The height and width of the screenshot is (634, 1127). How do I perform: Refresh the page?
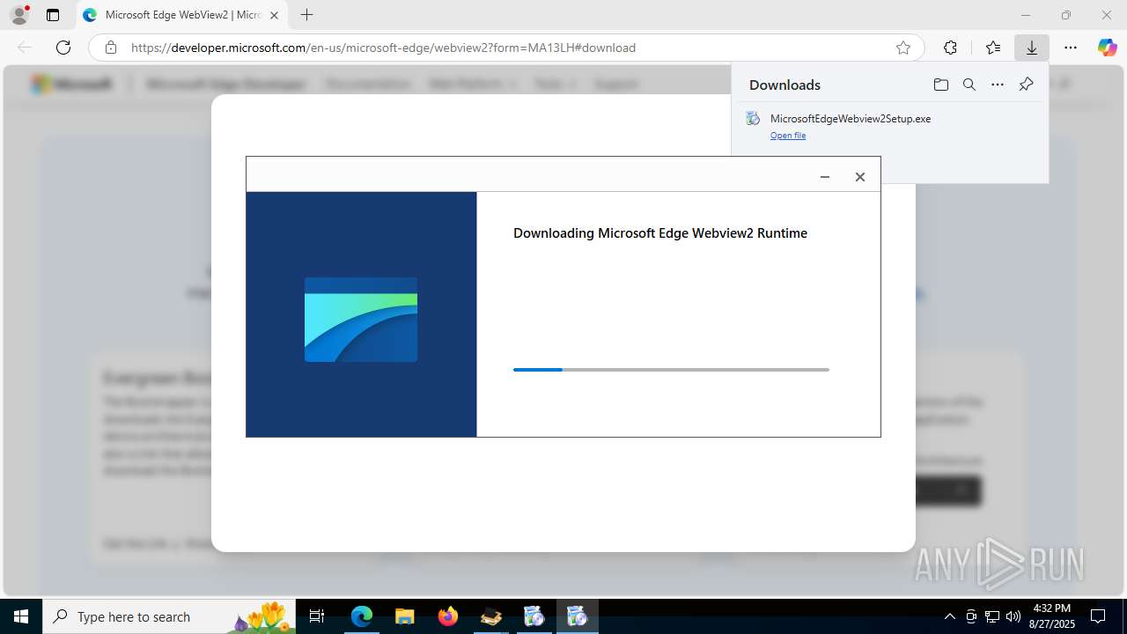pyautogui.click(x=63, y=48)
